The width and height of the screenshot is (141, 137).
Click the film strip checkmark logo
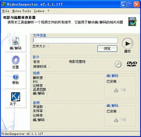click(x=132, y=22)
